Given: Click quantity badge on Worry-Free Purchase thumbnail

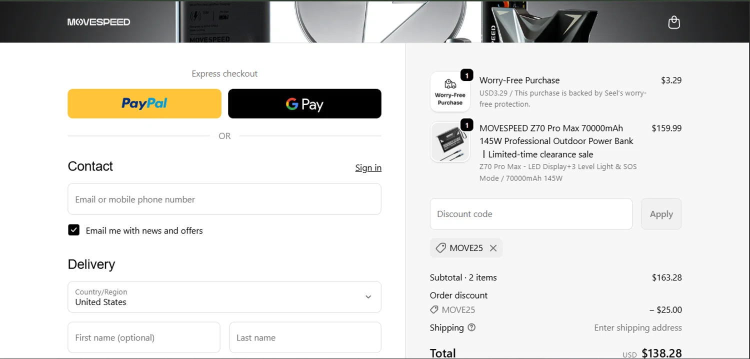Looking at the screenshot, I should coord(466,75).
